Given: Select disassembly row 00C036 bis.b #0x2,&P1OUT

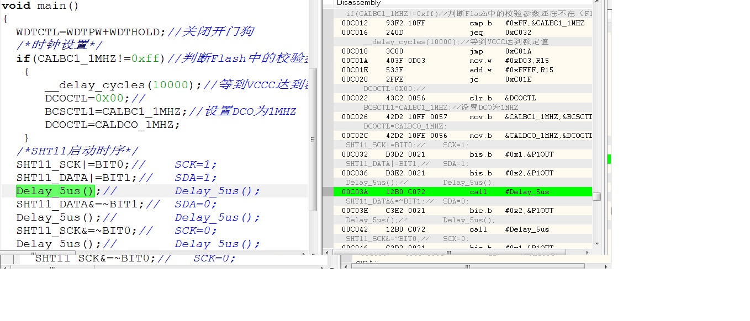Looking at the screenshot, I should 463,173.
